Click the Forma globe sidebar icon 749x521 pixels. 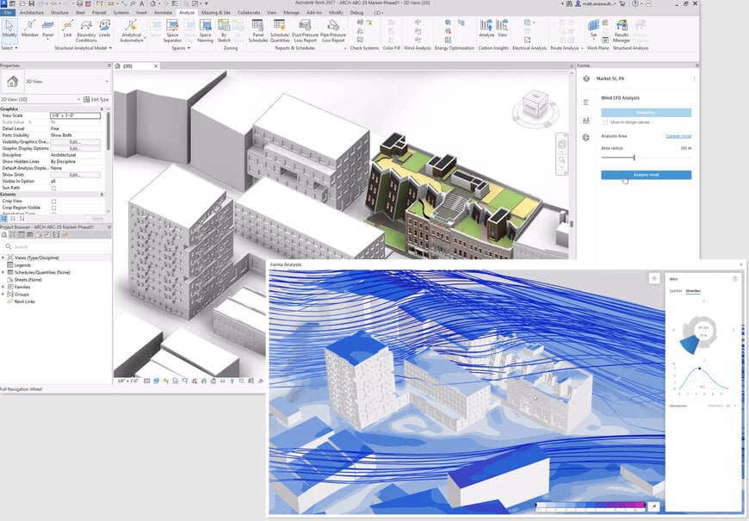tap(586, 138)
